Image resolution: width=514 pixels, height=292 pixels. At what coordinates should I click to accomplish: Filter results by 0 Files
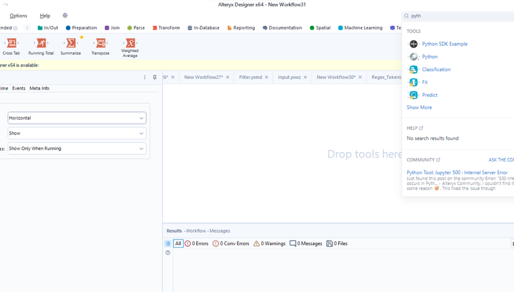(x=337, y=244)
